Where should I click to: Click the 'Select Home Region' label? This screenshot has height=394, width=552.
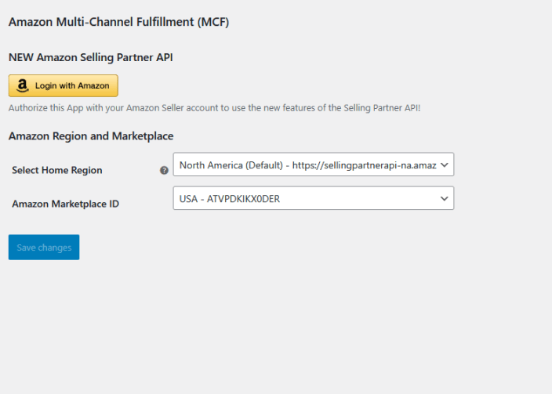(x=57, y=170)
